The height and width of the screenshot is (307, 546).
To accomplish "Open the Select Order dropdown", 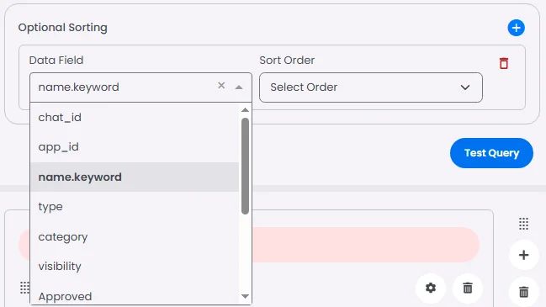I will (371, 87).
